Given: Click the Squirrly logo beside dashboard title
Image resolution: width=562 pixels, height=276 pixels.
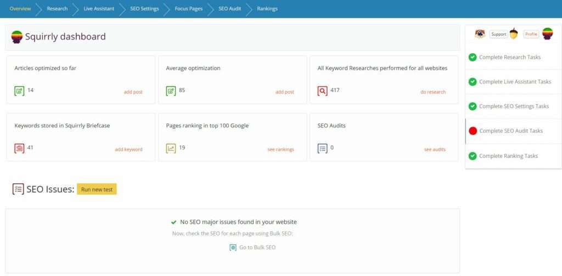Looking at the screenshot, I should (x=17, y=37).
